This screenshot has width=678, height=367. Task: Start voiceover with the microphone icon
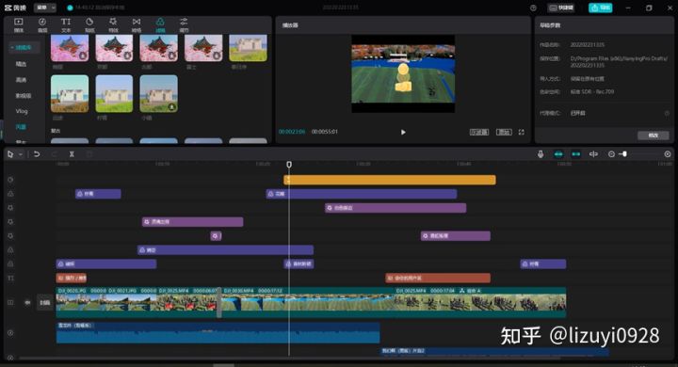coord(541,154)
